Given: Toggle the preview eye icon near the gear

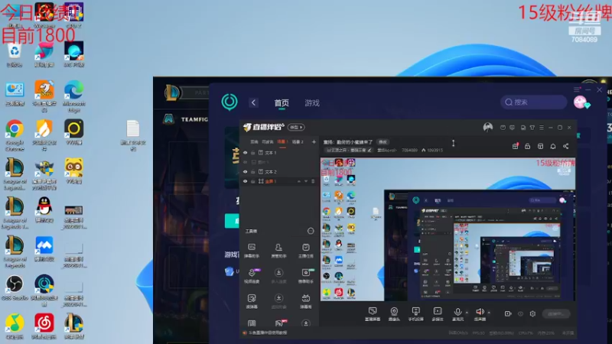Looking at the screenshot, I should pyautogui.click(x=520, y=313).
